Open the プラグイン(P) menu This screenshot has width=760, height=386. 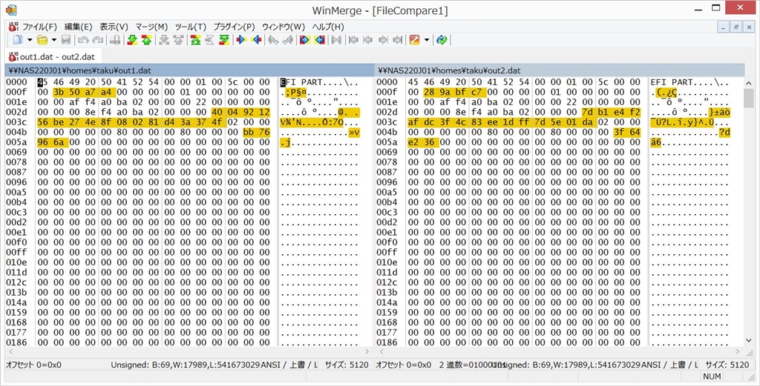(x=234, y=27)
